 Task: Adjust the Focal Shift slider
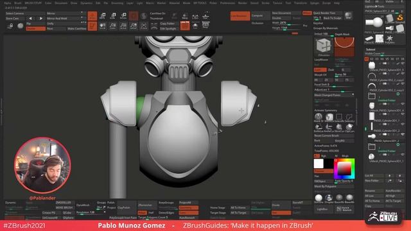click(334, 85)
